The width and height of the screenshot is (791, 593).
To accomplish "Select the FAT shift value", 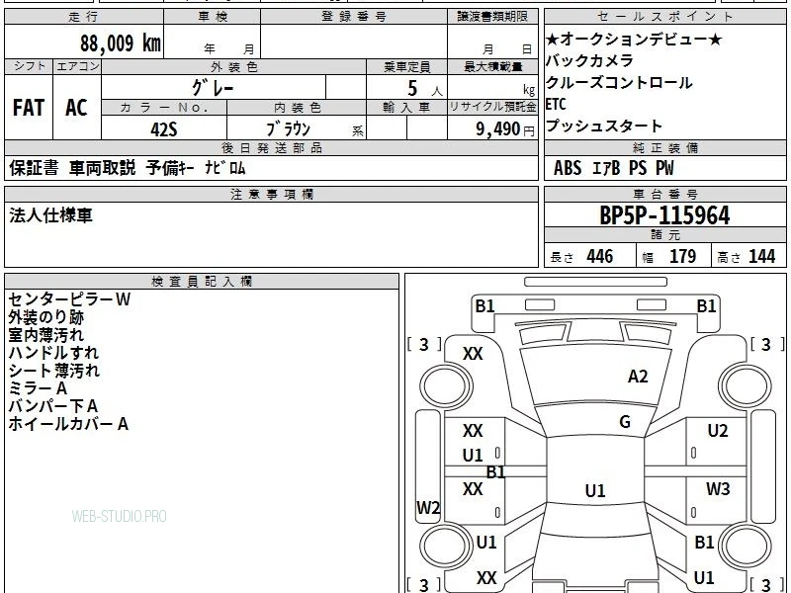I will [x=29, y=108].
